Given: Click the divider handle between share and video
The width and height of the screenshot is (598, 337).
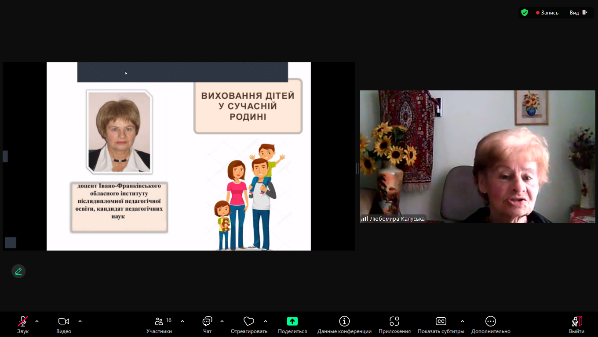Looking at the screenshot, I should pyautogui.click(x=357, y=168).
